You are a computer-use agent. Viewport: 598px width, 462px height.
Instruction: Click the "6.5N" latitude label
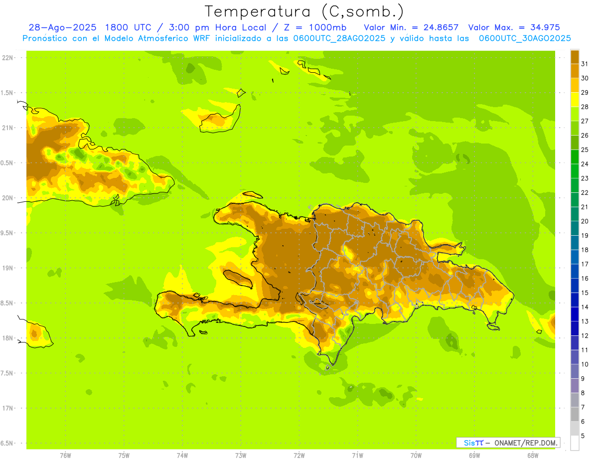click(7, 443)
